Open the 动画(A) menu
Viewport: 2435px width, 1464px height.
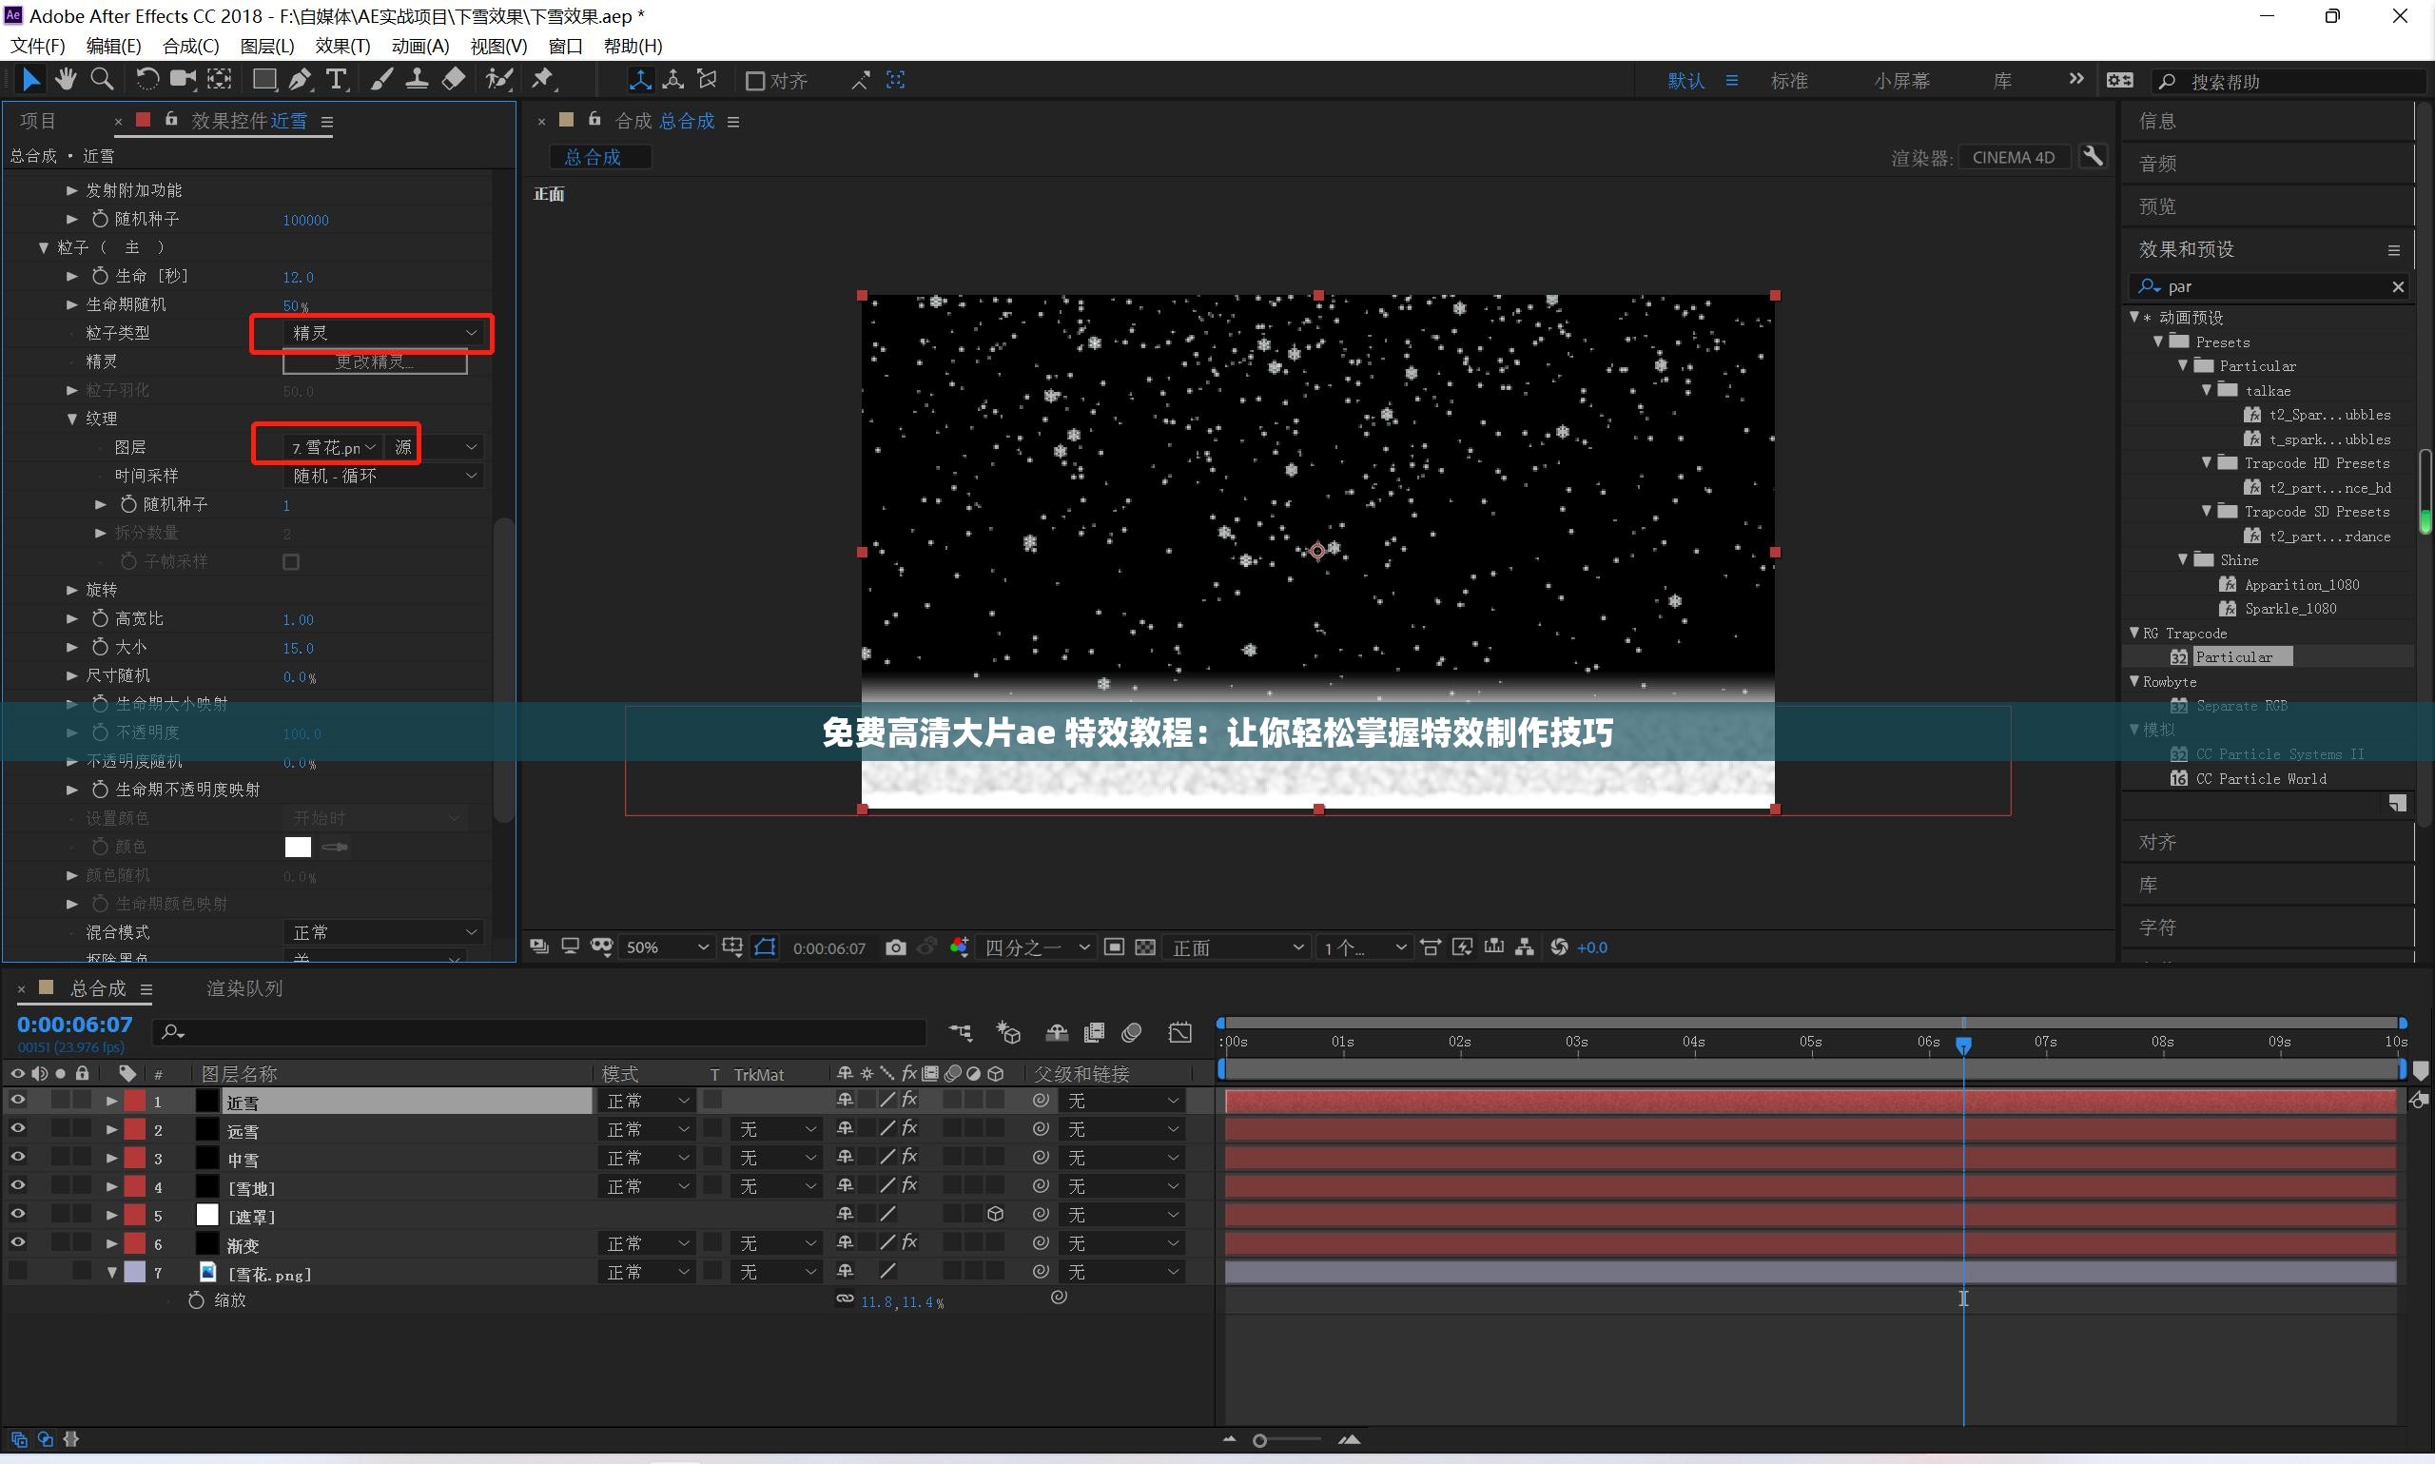[420, 46]
